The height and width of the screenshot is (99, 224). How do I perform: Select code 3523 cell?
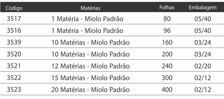coord(14,89)
